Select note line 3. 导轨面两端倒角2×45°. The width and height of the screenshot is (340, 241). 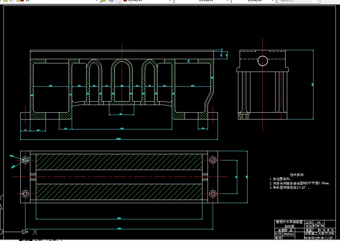(289, 188)
